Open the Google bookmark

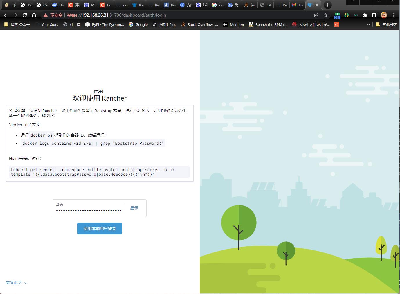tap(138, 24)
